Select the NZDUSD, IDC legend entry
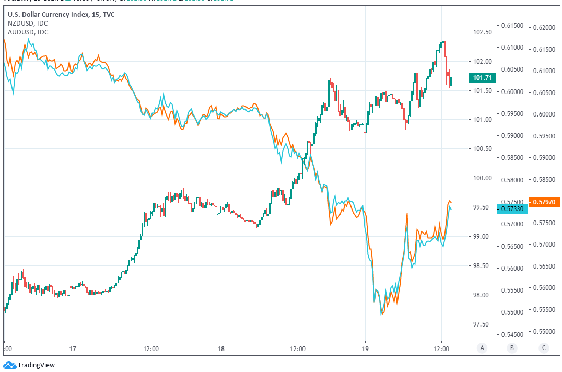Screen dimensions: 562x372 pyautogui.click(x=28, y=24)
